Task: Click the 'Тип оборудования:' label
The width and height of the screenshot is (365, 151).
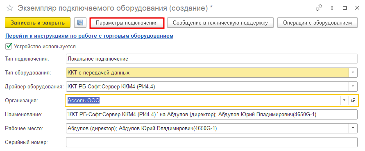Action: coord(28,72)
